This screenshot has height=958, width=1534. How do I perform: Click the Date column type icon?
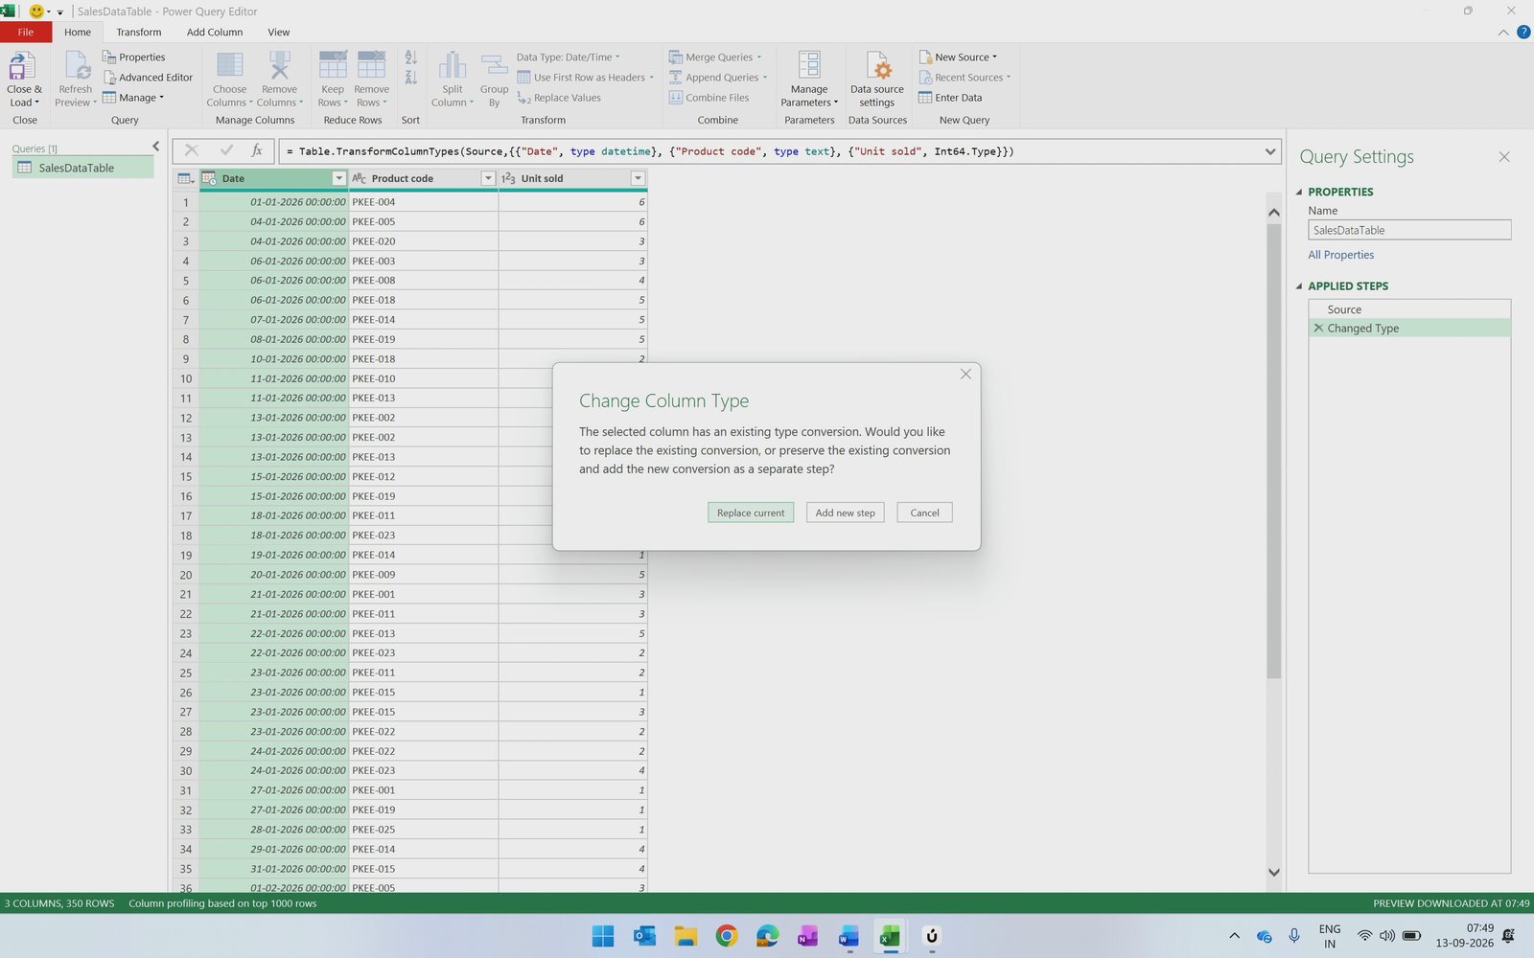[x=209, y=178]
